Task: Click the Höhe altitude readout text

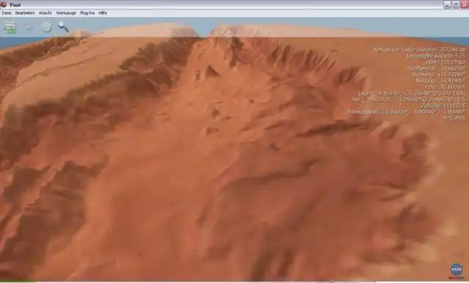Action: [x=446, y=62]
